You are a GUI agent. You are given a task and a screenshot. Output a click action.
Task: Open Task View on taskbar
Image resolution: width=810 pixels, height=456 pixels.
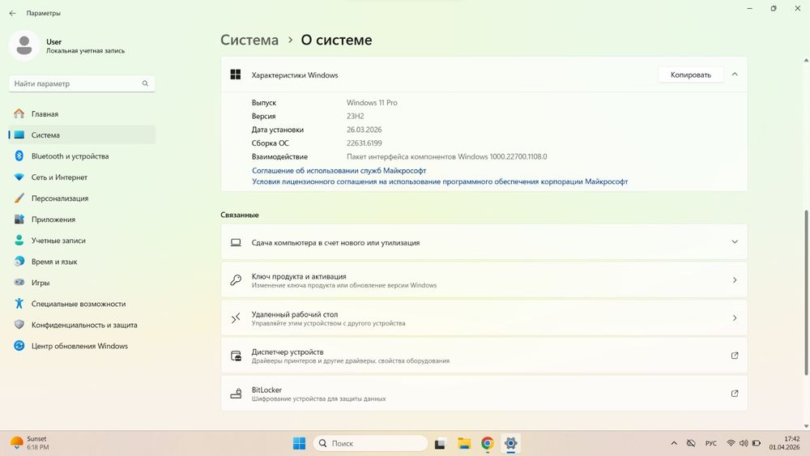click(x=440, y=443)
